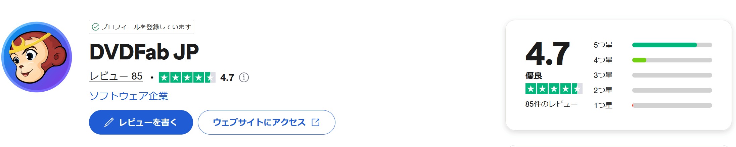Click the TrustScore info icon
The image size is (736, 147).
(244, 78)
